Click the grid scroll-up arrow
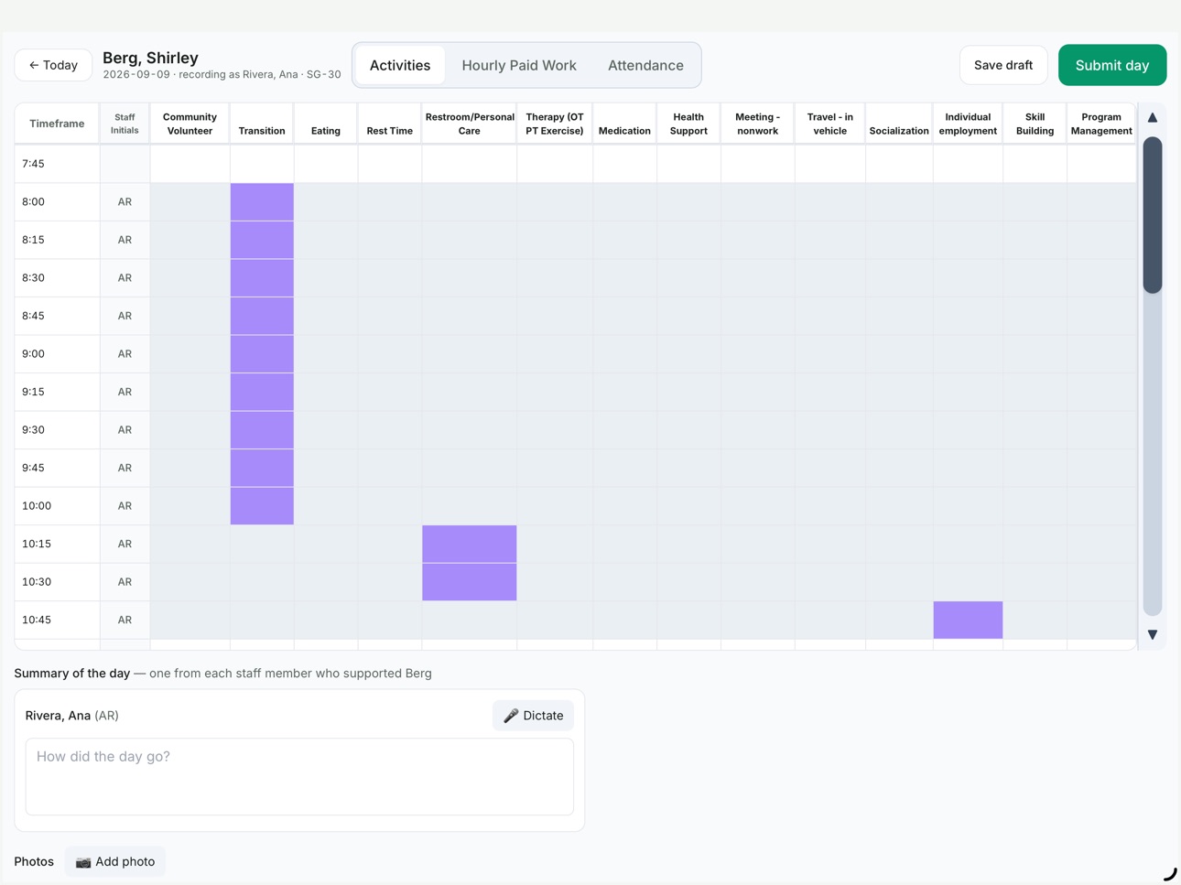 click(x=1153, y=117)
